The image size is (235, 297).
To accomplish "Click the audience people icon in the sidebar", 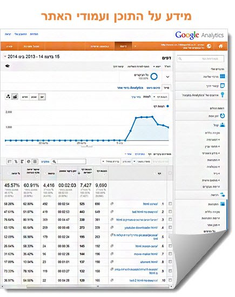I will [x=223, y=125].
